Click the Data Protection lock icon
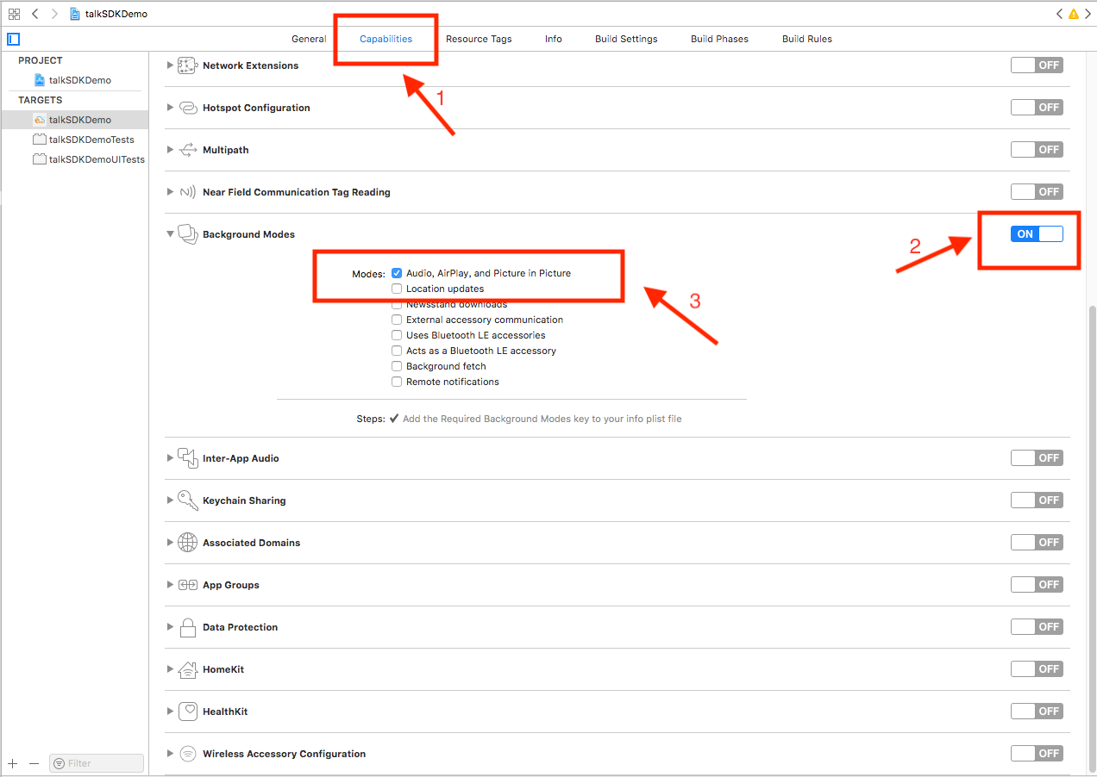Image resolution: width=1097 pixels, height=777 pixels. (187, 627)
